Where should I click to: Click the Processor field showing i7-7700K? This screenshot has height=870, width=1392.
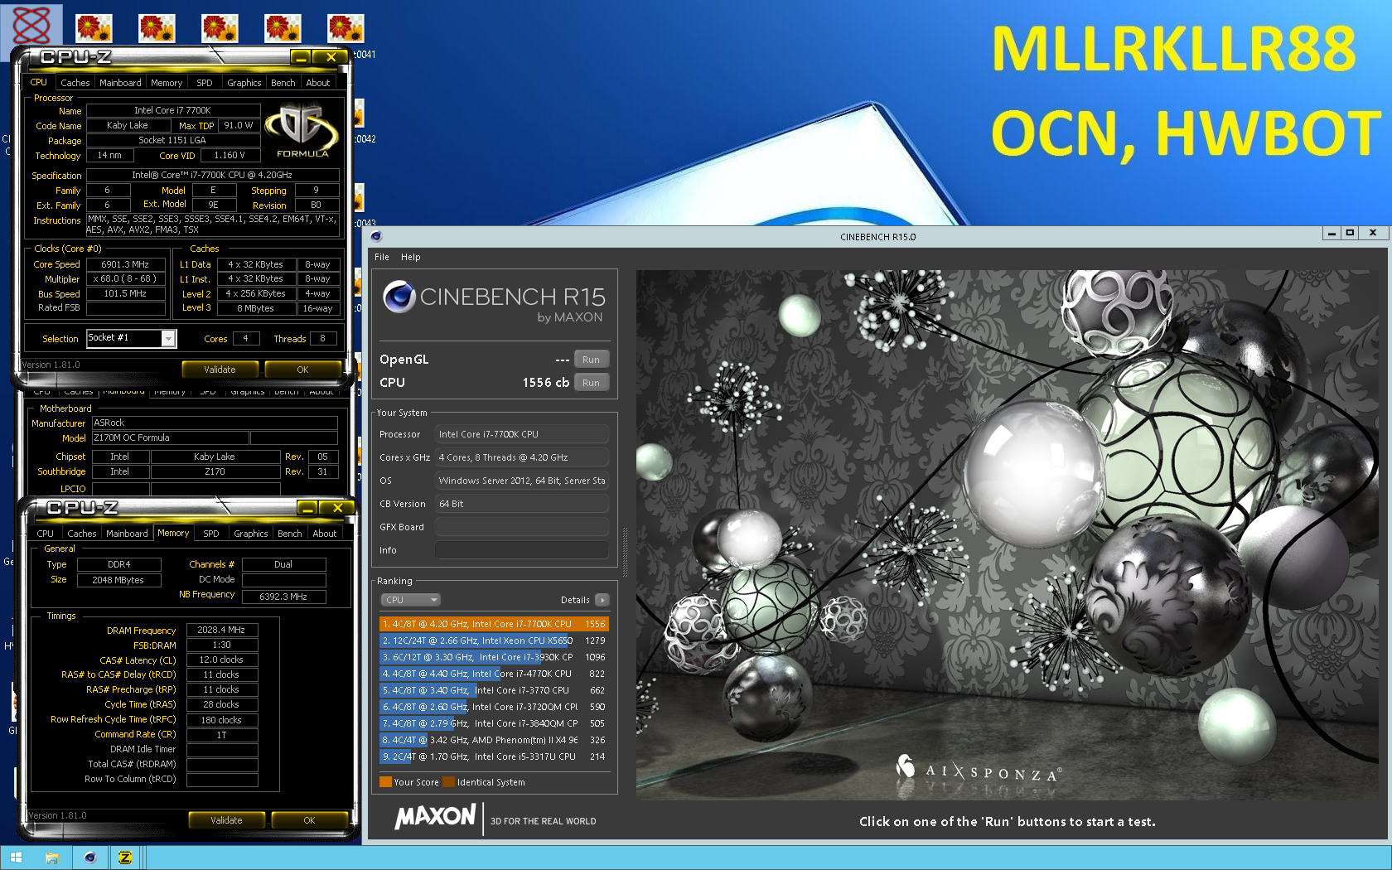[522, 434]
